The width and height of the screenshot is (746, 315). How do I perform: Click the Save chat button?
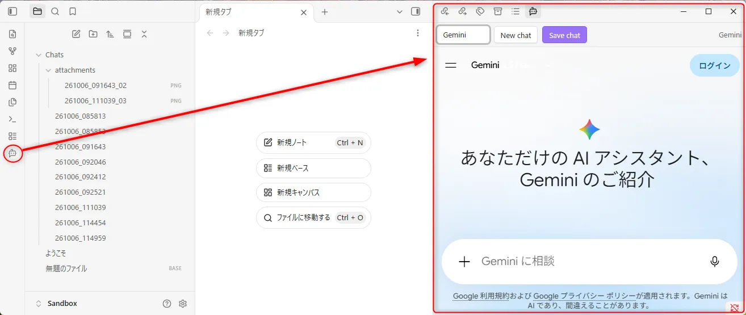pyautogui.click(x=564, y=35)
